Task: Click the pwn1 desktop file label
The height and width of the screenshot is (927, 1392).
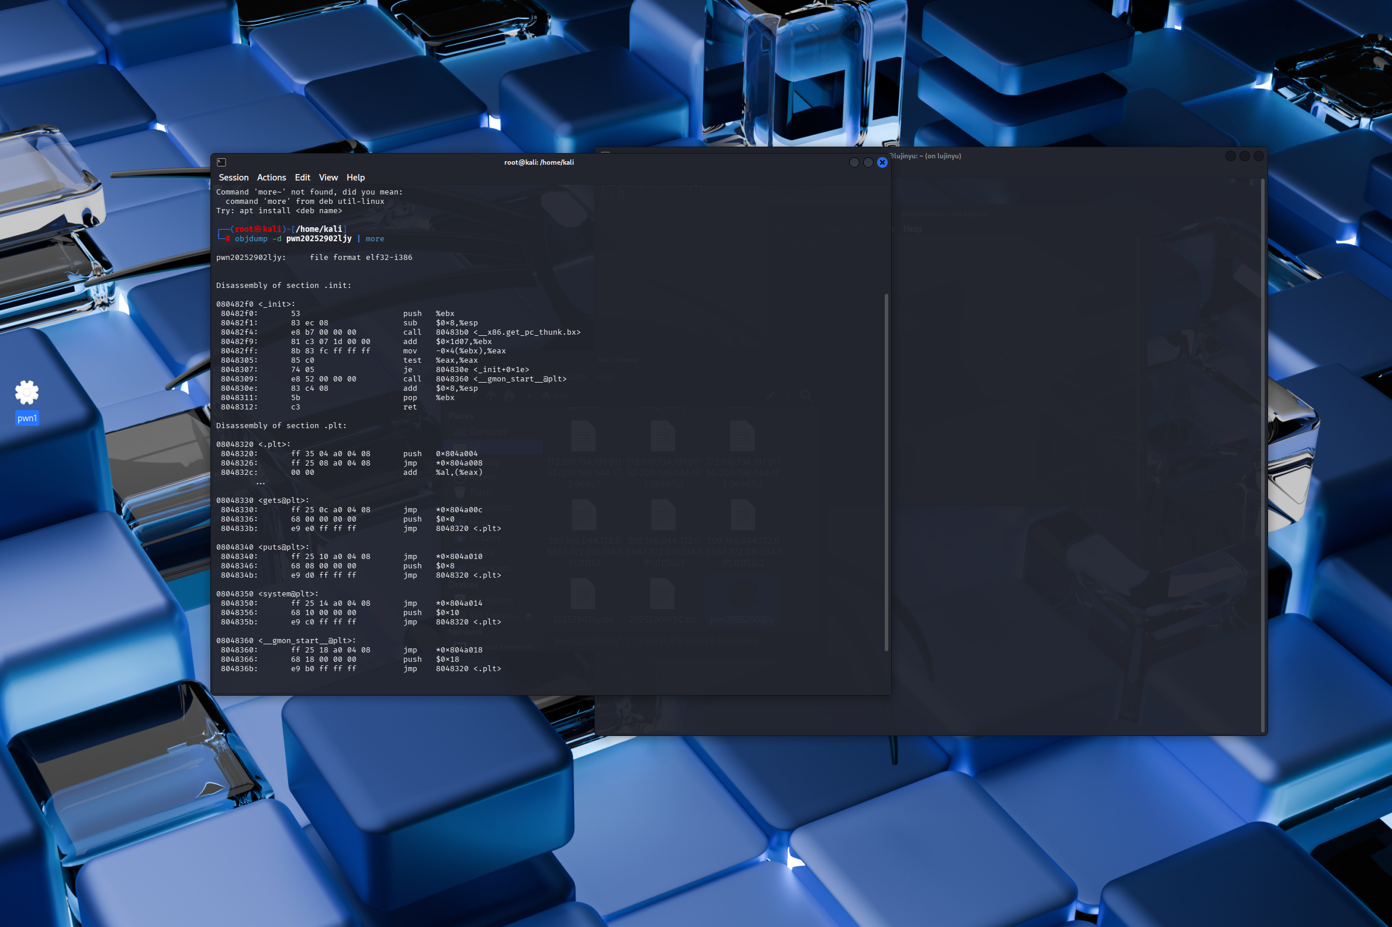Action: pyautogui.click(x=27, y=418)
